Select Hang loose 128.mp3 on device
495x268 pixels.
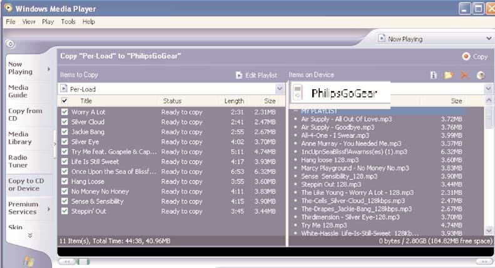[330, 160]
